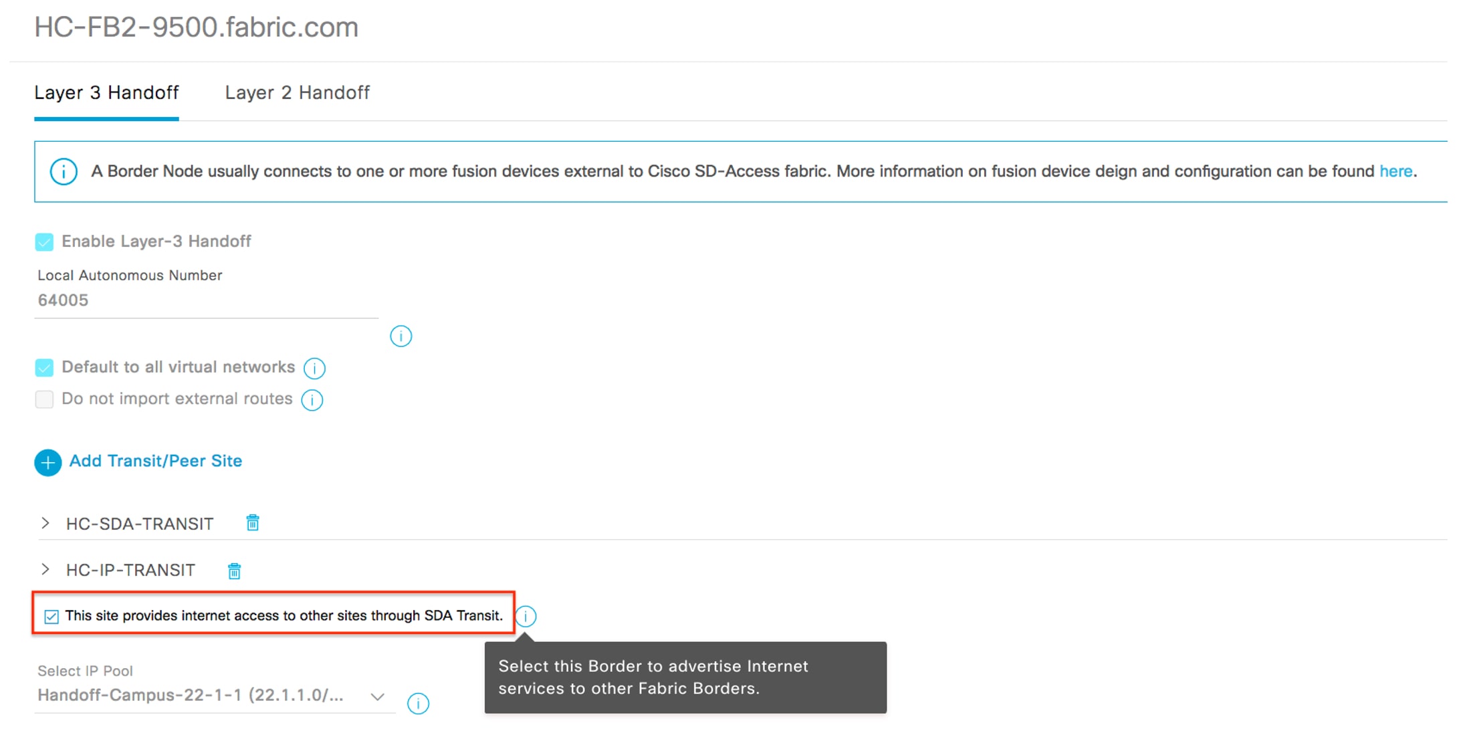Delete the HC-SDA-TRANSIT entry via trash icon

253,522
